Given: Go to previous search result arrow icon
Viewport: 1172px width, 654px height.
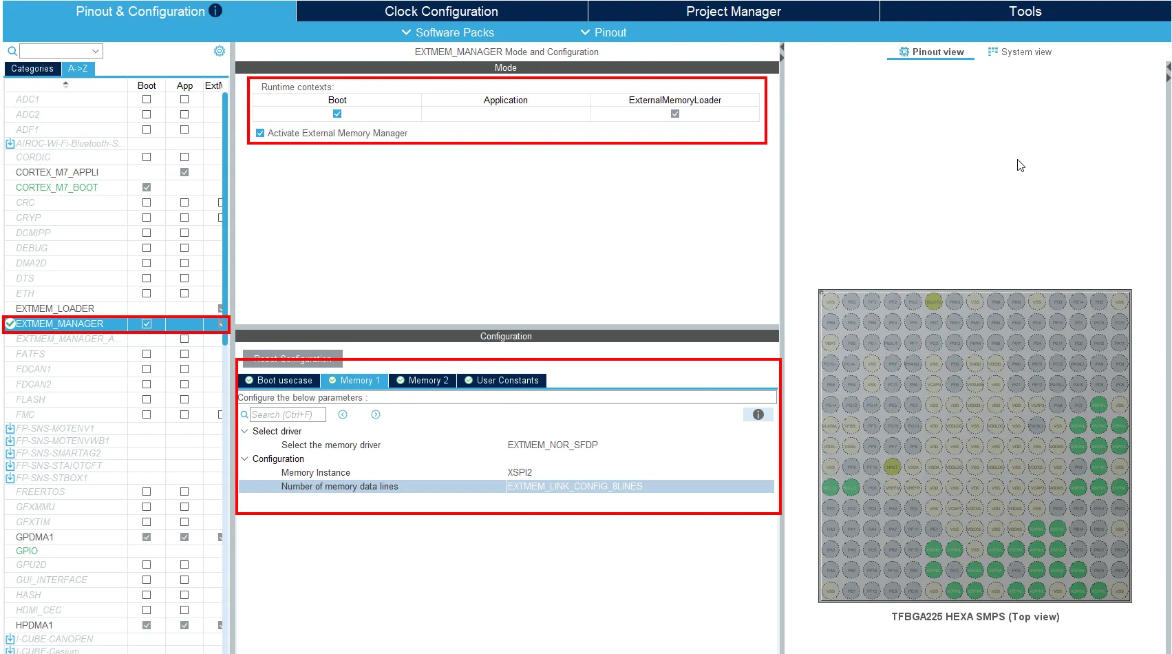Looking at the screenshot, I should coord(343,414).
